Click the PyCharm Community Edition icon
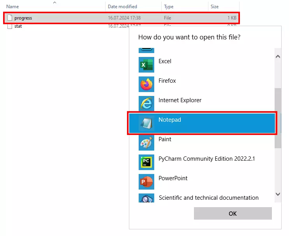289x236 pixels. 146,162
